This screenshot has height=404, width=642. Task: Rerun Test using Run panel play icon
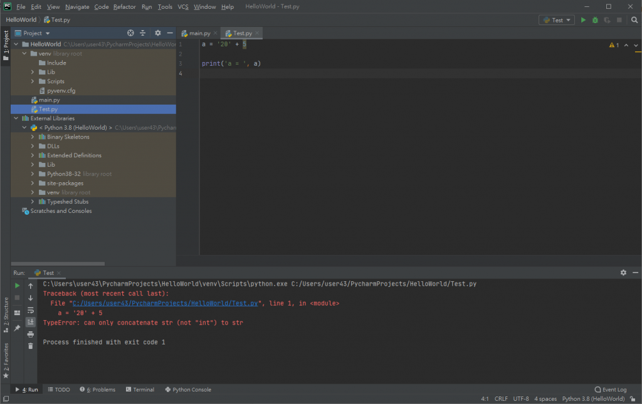click(x=18, y=286)
